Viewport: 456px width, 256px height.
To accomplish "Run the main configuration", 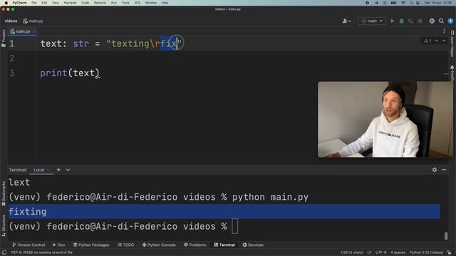I will coord(393,21).
